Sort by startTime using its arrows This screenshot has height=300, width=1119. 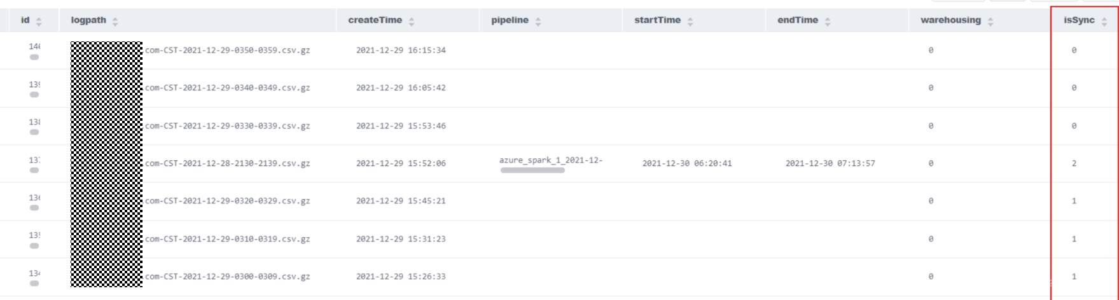pyautogui.click(x=690, y=22)
